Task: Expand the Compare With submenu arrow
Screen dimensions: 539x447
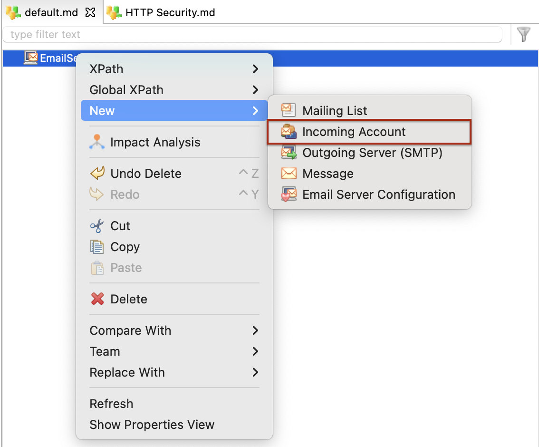Action: point(255,330)
